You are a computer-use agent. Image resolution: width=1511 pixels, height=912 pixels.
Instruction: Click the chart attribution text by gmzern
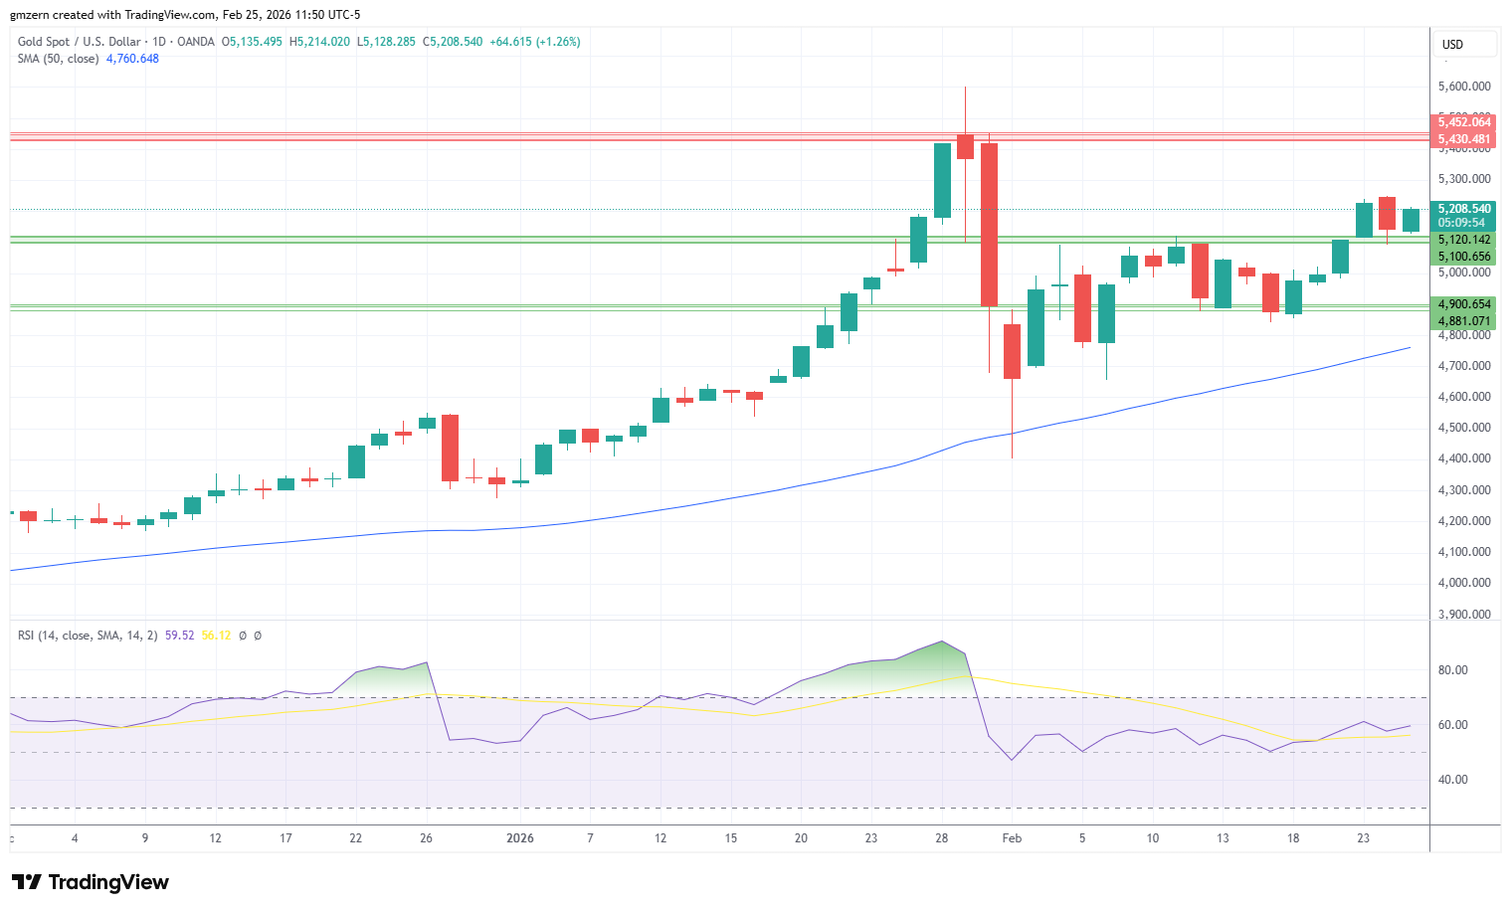[x=185, y=15]
